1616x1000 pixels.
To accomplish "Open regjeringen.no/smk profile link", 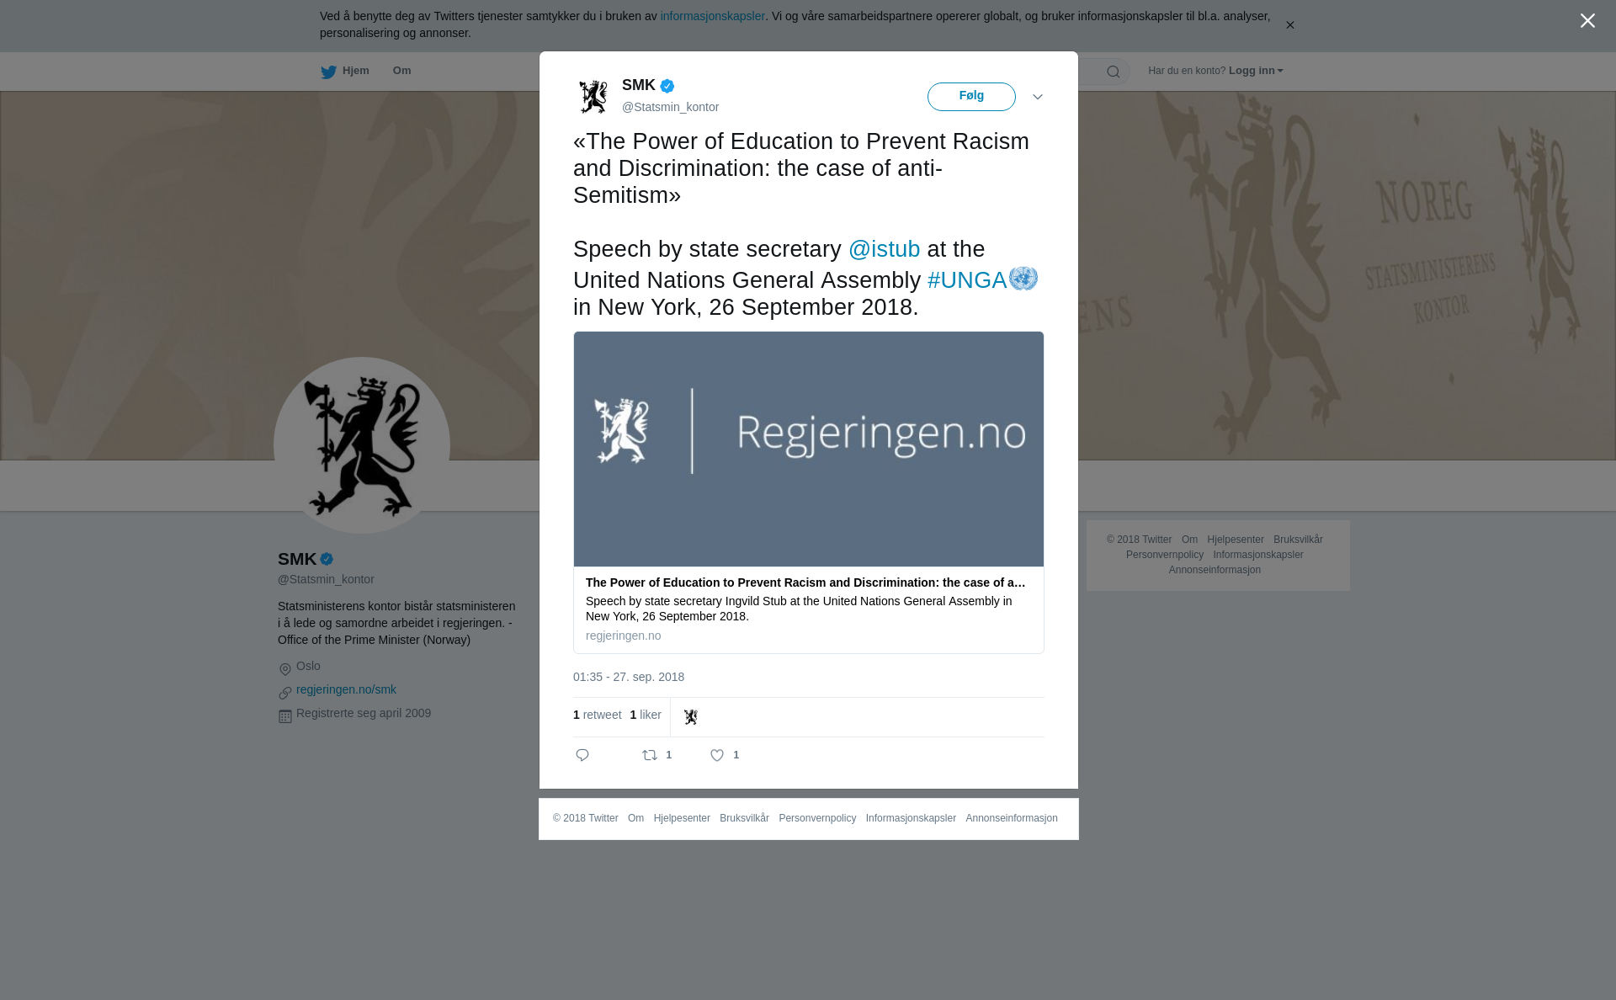I will (x=346, y=689).
